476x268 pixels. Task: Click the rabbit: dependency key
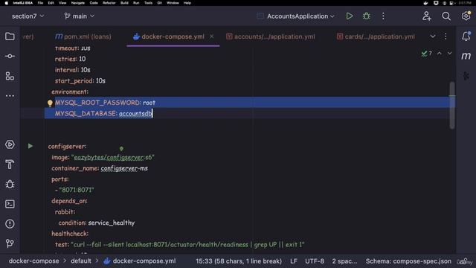[x=65, y=211]
